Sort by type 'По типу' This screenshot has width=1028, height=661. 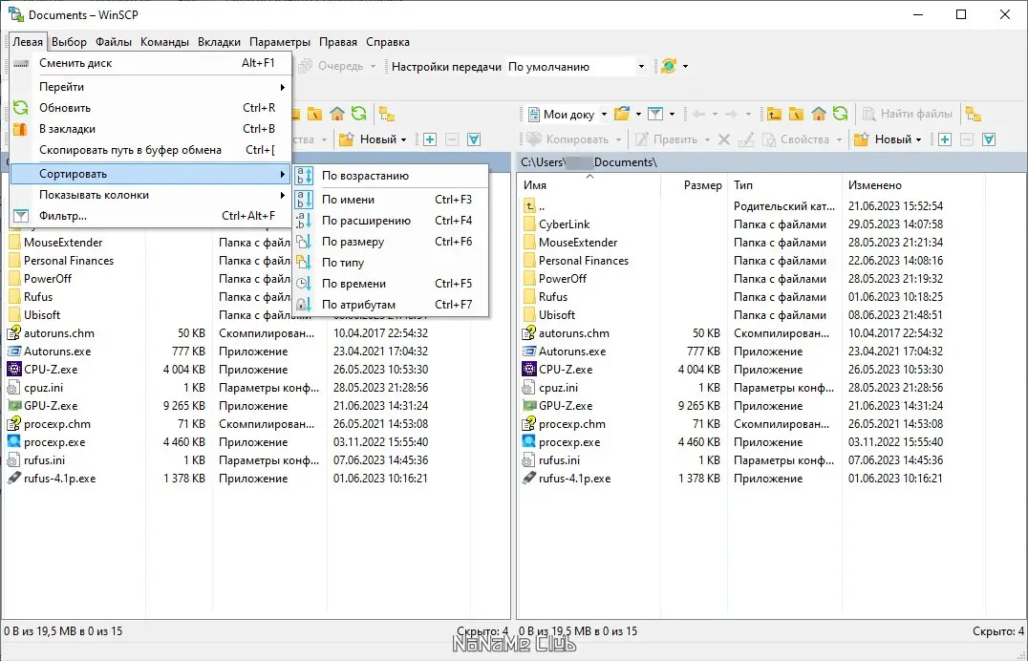392,263
